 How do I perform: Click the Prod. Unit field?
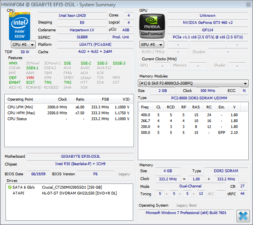click(121, 37)
